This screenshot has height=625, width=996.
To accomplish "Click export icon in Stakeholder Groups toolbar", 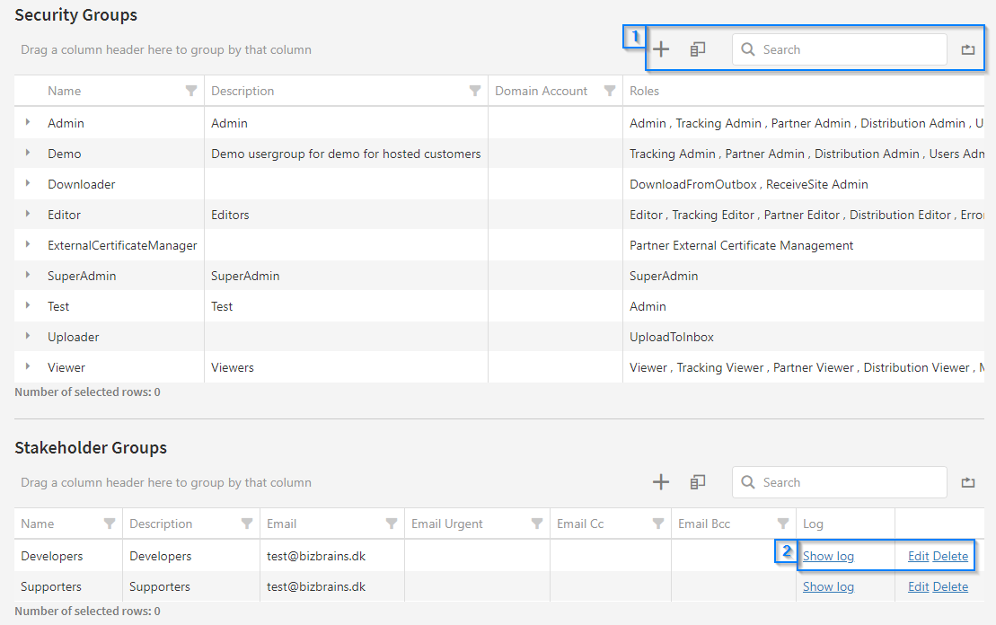I will [967, 482].
